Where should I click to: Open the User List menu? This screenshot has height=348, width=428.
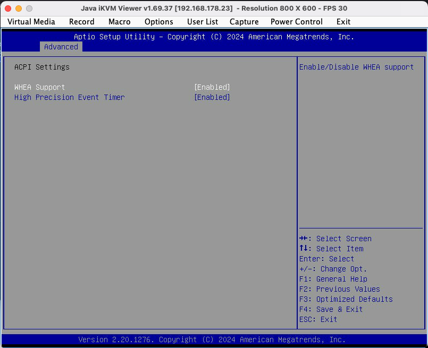[203, 22]
